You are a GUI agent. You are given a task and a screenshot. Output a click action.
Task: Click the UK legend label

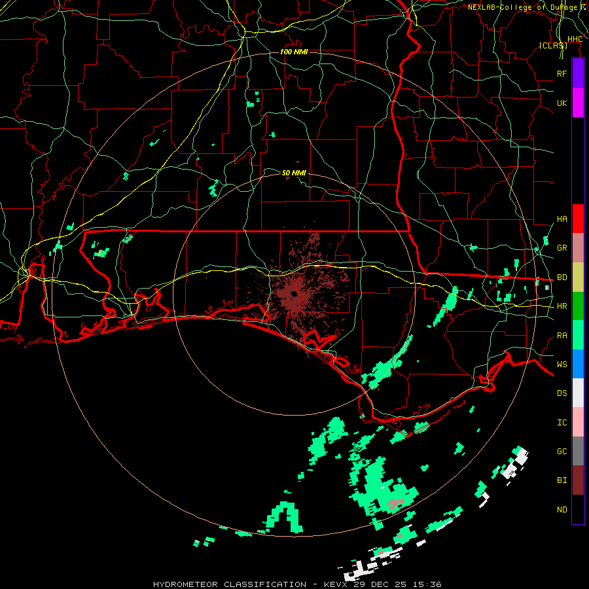(562, 103)
